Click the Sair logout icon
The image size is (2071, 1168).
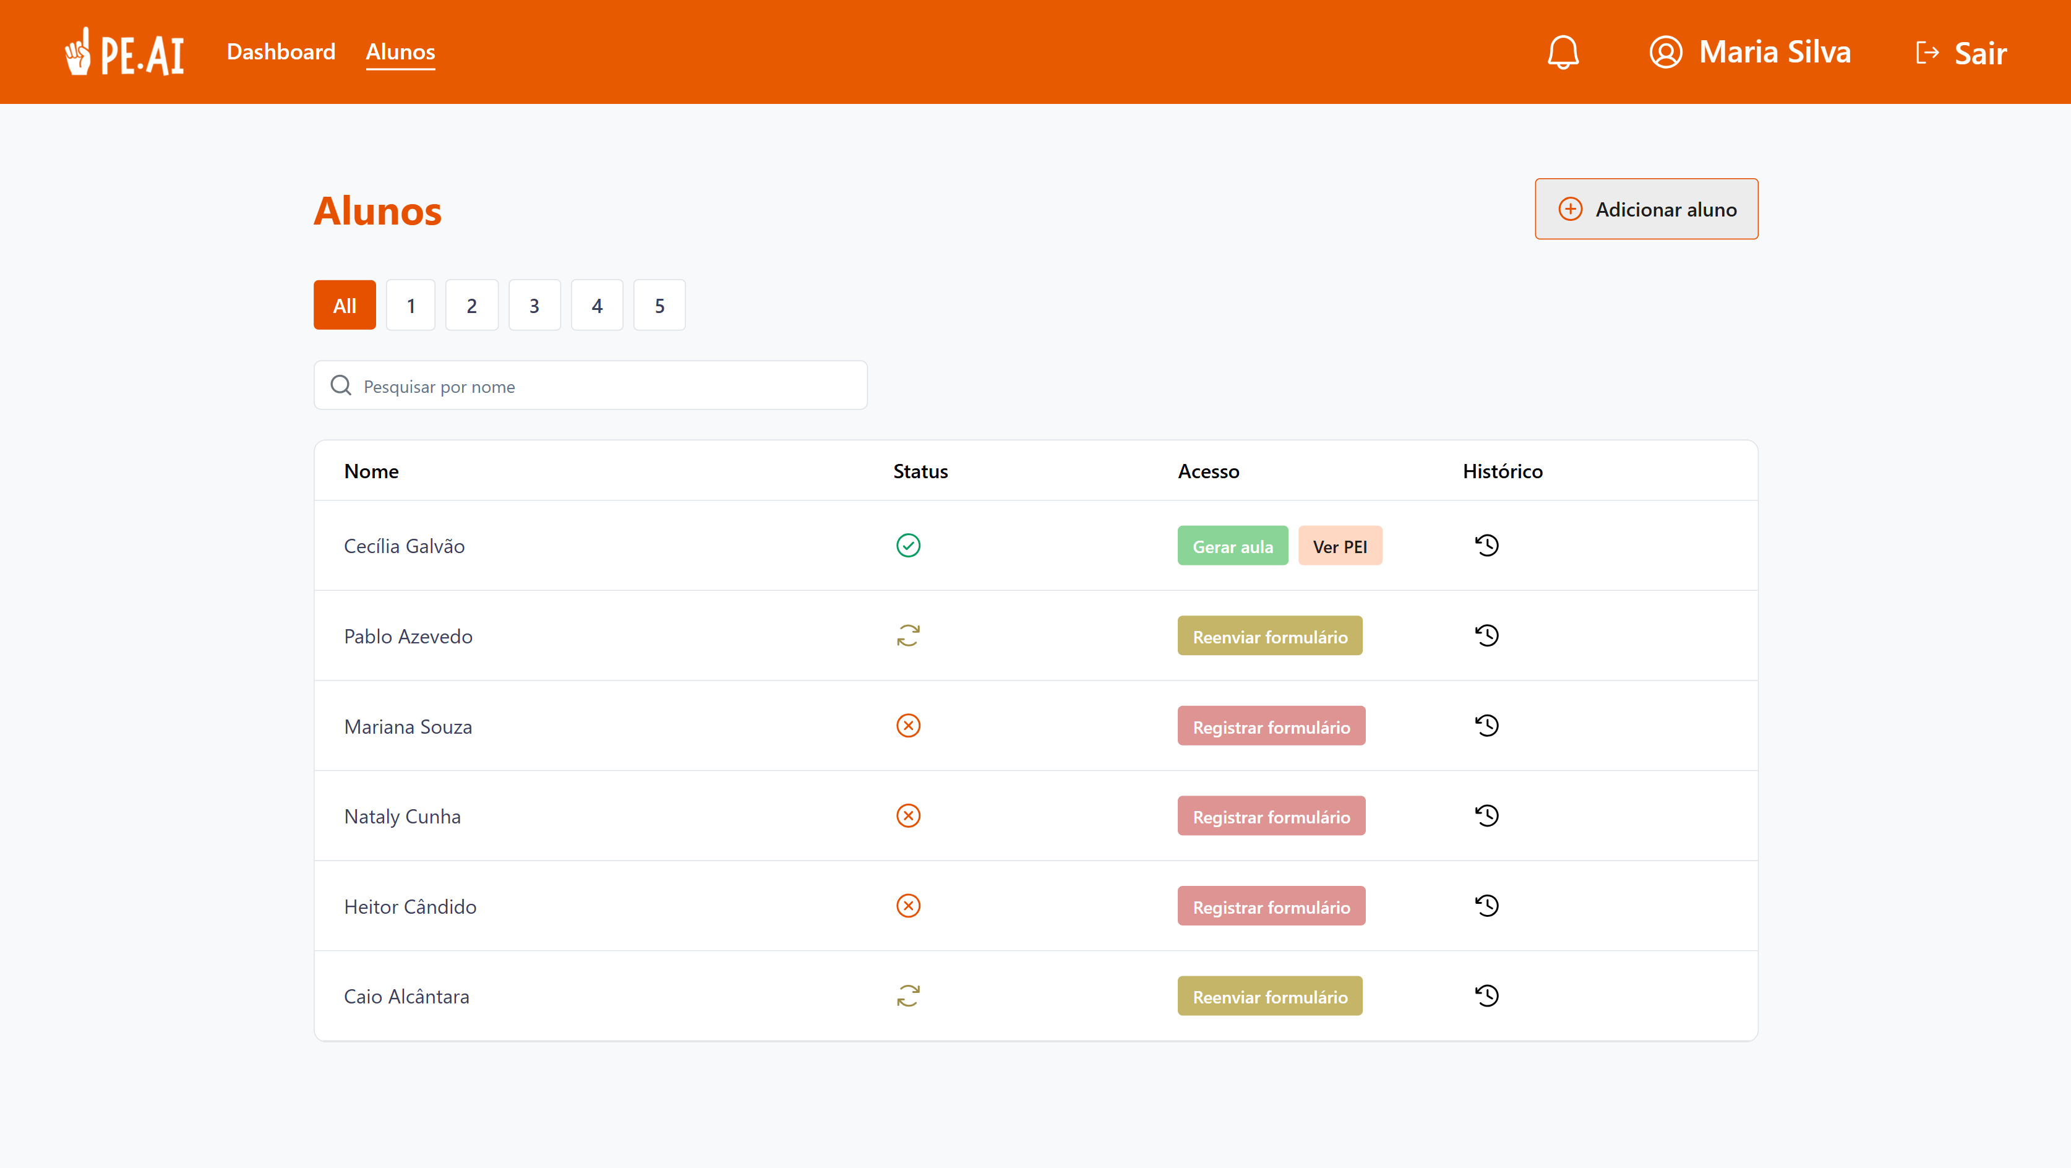[1928, 51]
